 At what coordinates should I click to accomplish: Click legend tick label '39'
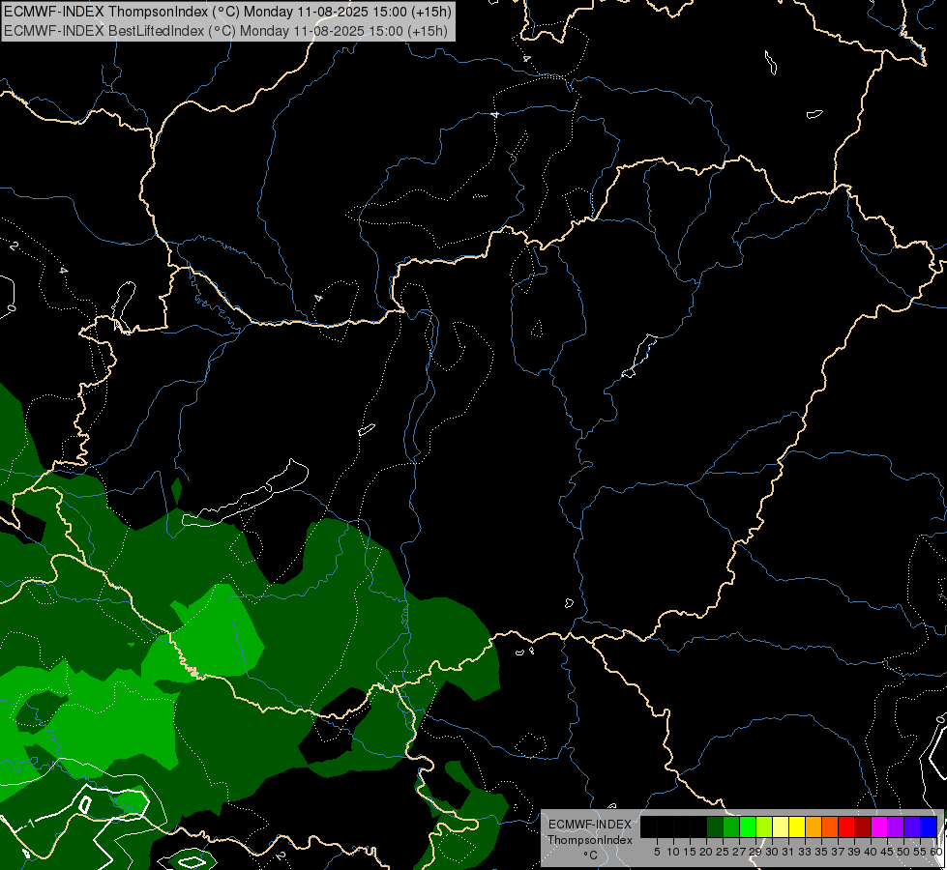click(854, 852)
